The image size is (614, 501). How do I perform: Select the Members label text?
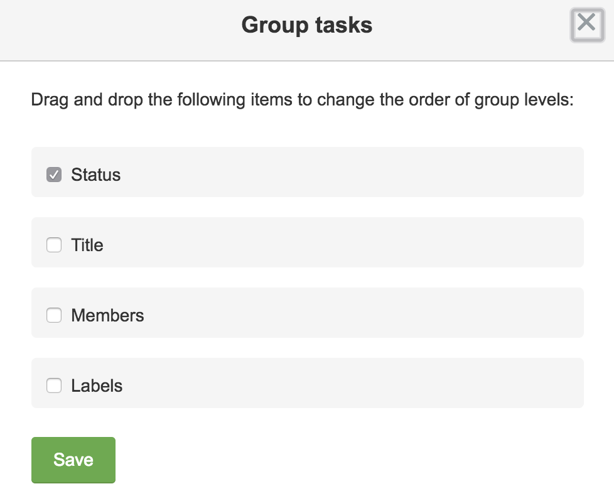pyautogui.click(x=107, y=315)
